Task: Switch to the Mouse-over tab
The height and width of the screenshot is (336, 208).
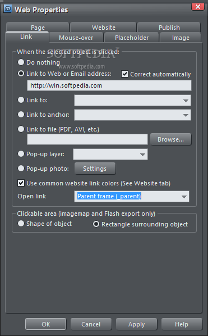Action: point(76,38)
